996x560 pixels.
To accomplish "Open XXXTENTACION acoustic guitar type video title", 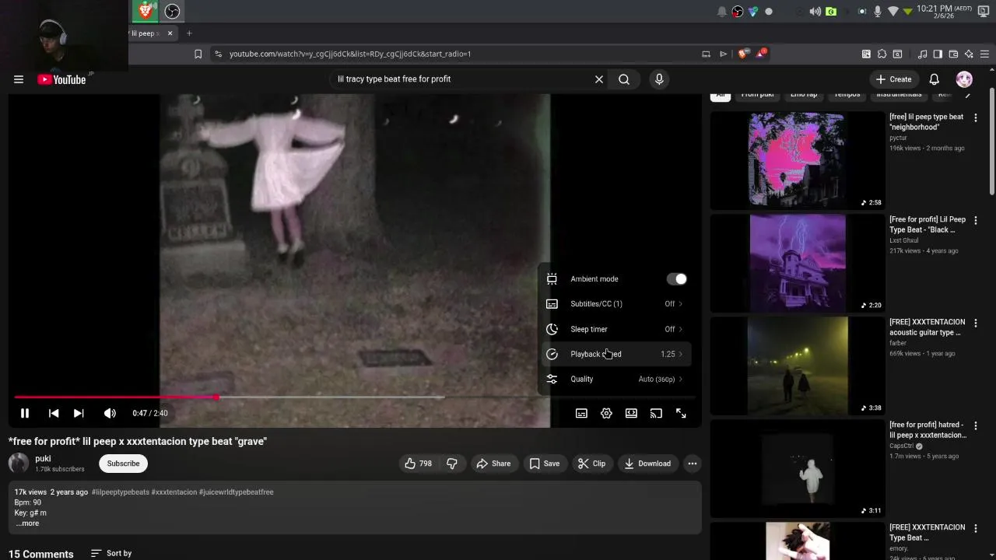I will 927,327.
